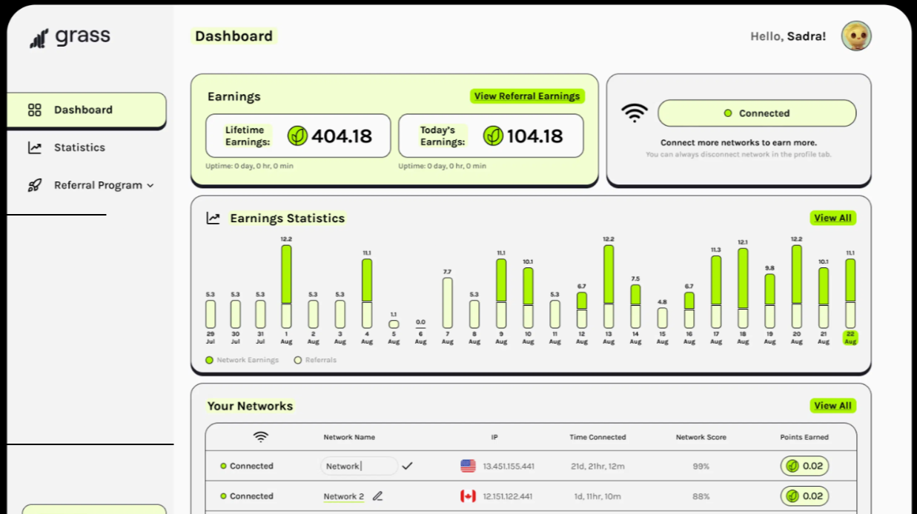The image size is (917, 514).
Task: Click the Points Earned column header
Action: (x=804, y=437)
